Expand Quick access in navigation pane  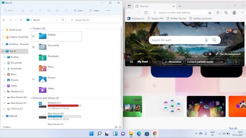pos(3,30)
